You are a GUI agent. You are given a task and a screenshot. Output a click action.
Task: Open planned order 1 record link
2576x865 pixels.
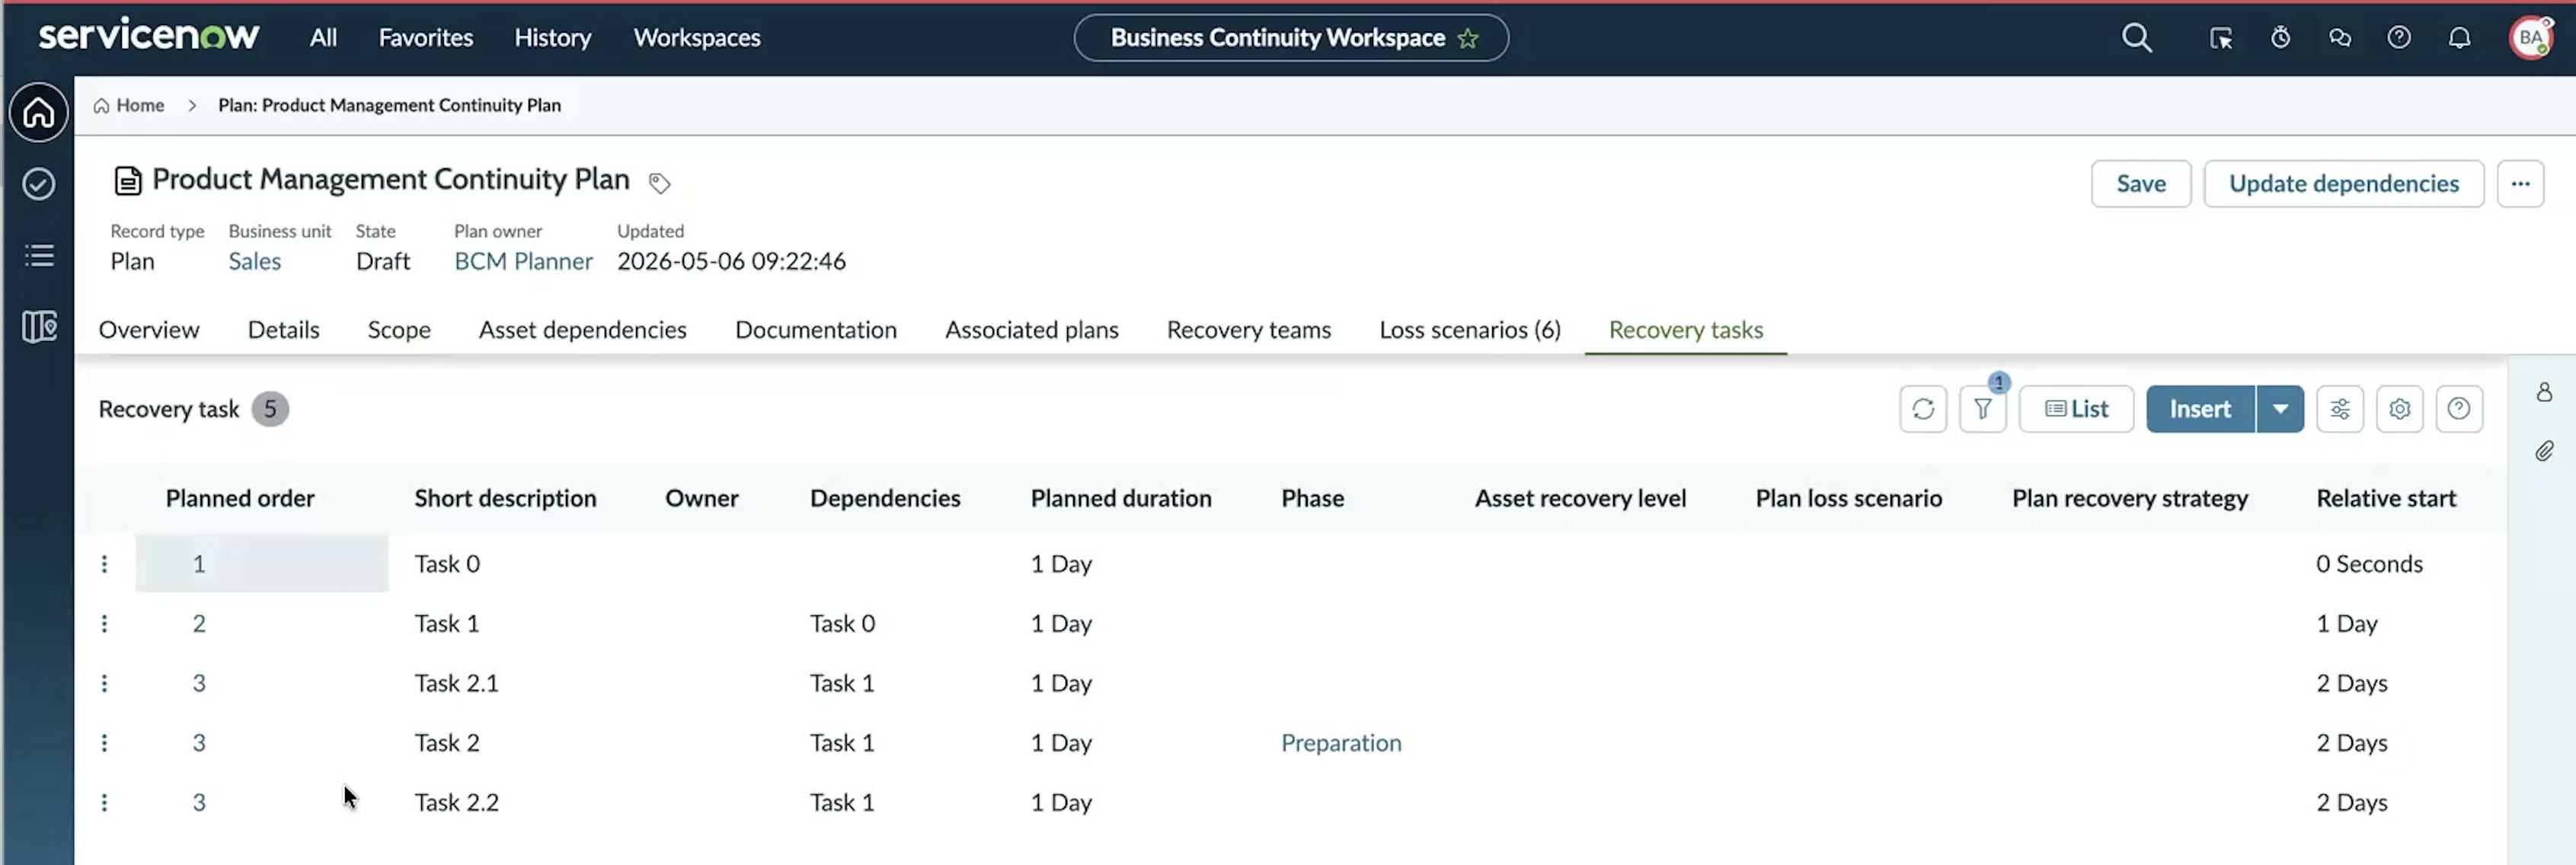[x=199, y=564]
